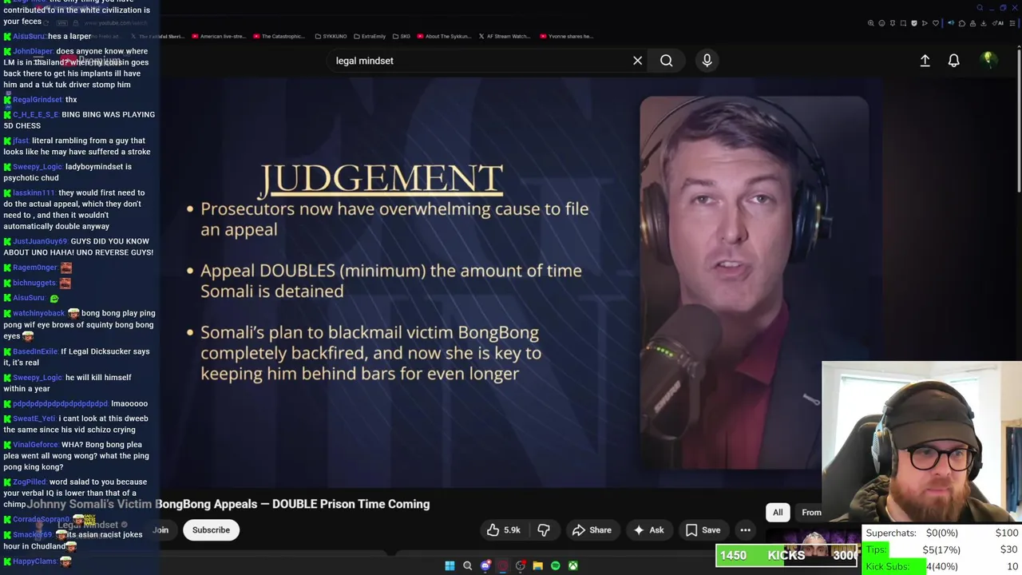This screenshot has height=575, width=1022.
Task: Click chat username BasedinExile
Action: tap(35, 351)
